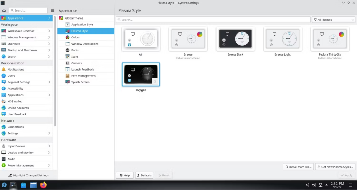The height and width of the screenshot is (190, 357).
Task: Toggle Highlight Changed Settings
Action: pyautogui.click(x=29, y=175)
